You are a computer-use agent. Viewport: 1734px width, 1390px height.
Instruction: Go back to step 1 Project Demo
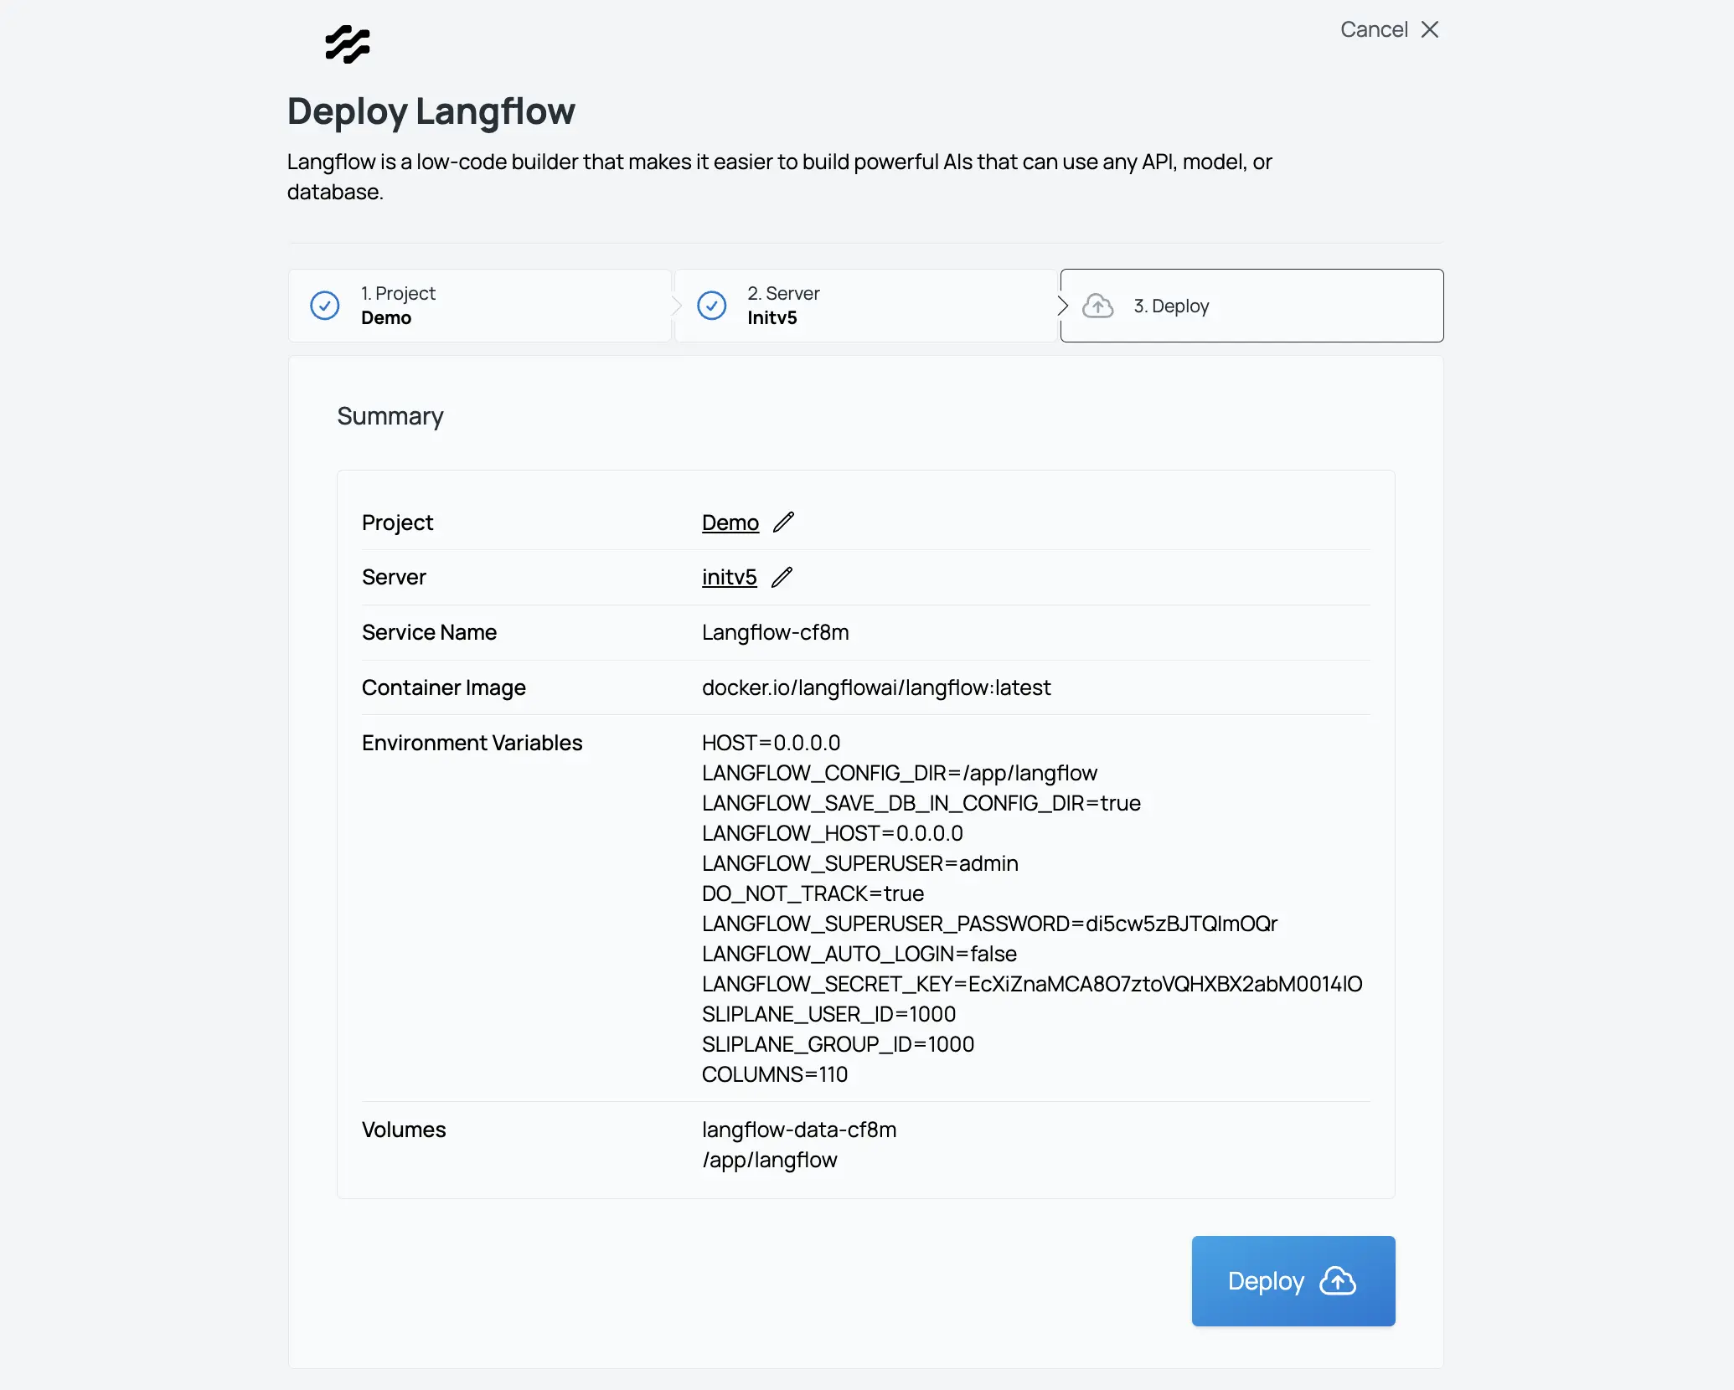(480, 306)
